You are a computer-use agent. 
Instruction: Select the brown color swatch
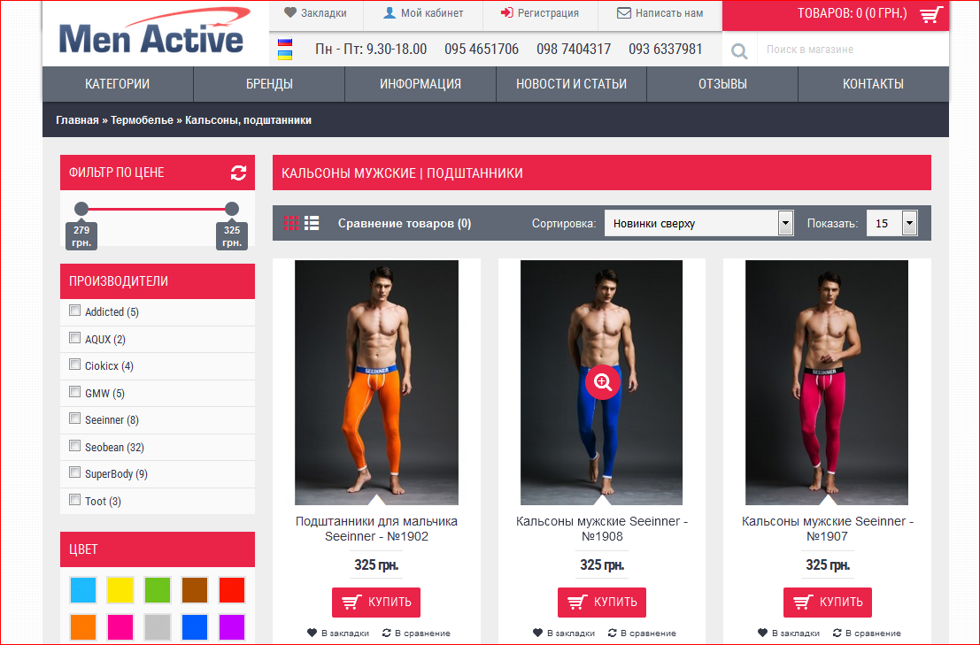click(x=195, y=590)
